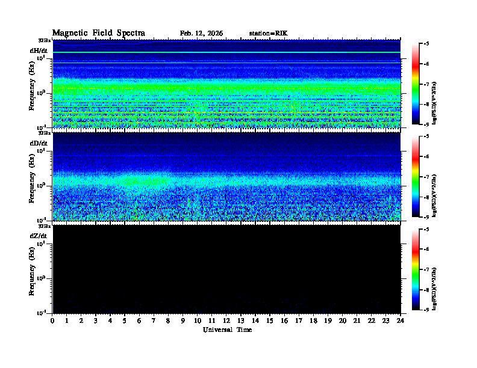Click hour tick label 23 on the time axis
The height and width of the screenshot is (368, 477).
pos(385,321)
